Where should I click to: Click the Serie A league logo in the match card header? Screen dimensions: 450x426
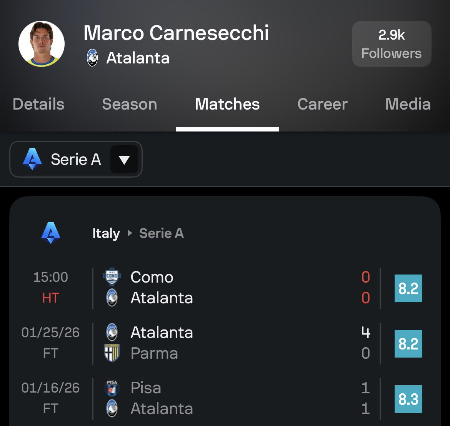click(51, 233)
